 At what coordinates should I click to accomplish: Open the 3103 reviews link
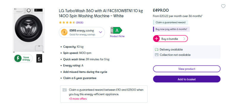click(80, 22)
